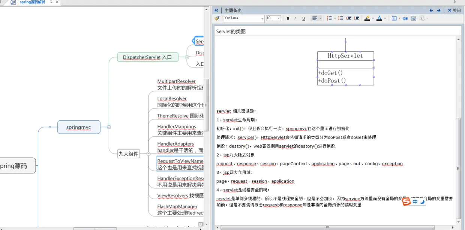
Task: Collapse the DispatcherServlet 入口 branch
Action: 186,57
